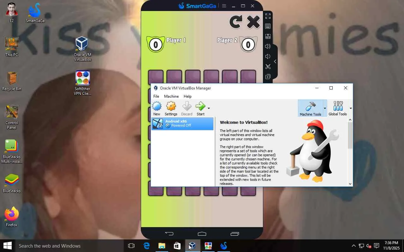Open the Windows Start menu
This screenshot has height=252, width=404.
coord(8,246)
